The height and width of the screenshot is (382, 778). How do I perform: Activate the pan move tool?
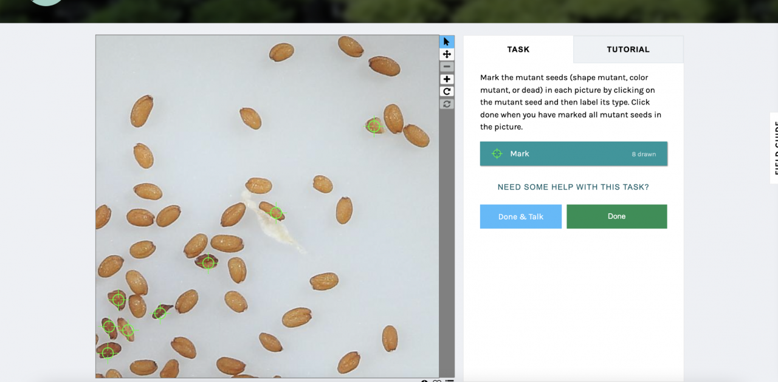(x=447, y=54)
